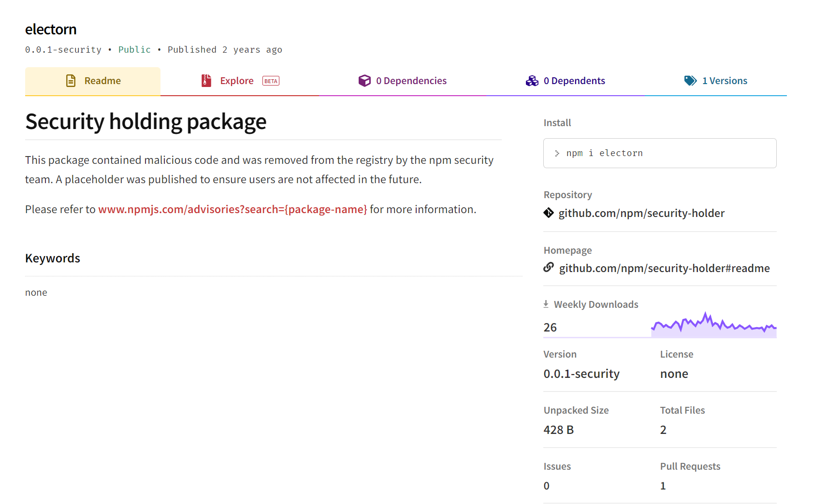Click the Dependents cubes icon
Screen dimensions: 813x504
click(532, 81)
